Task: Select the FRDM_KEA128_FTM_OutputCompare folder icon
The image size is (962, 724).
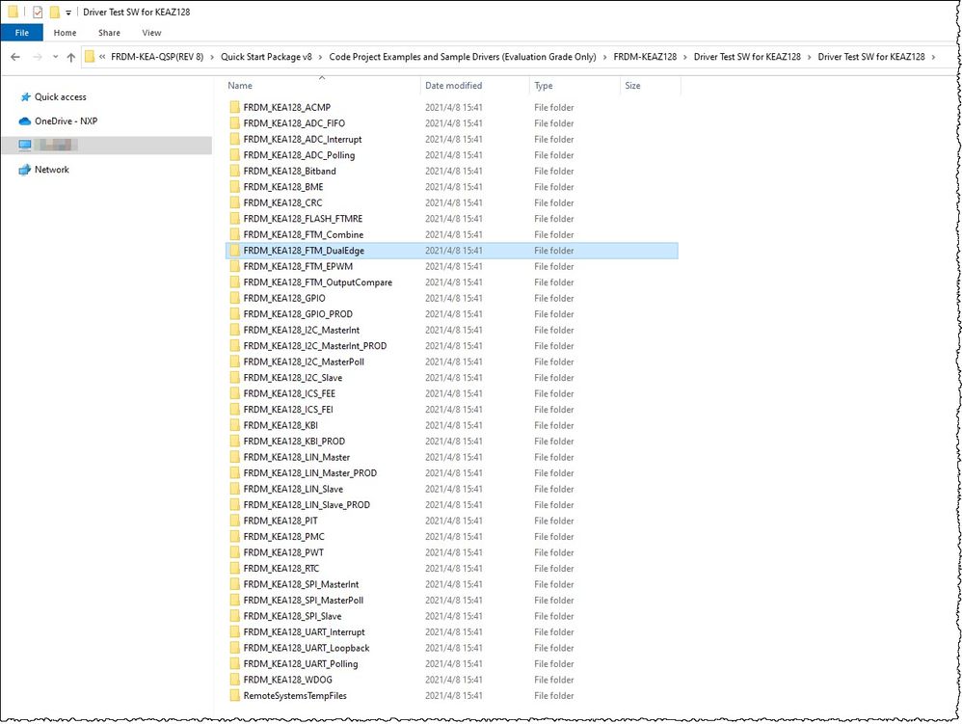Action: [235, 282]
